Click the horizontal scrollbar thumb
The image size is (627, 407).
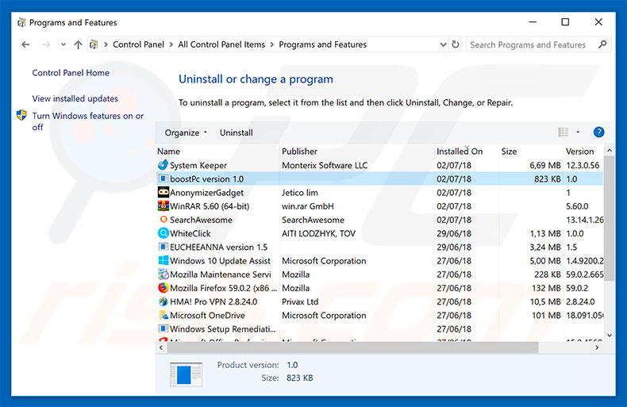pyautogui.click(x=352, y=347)
